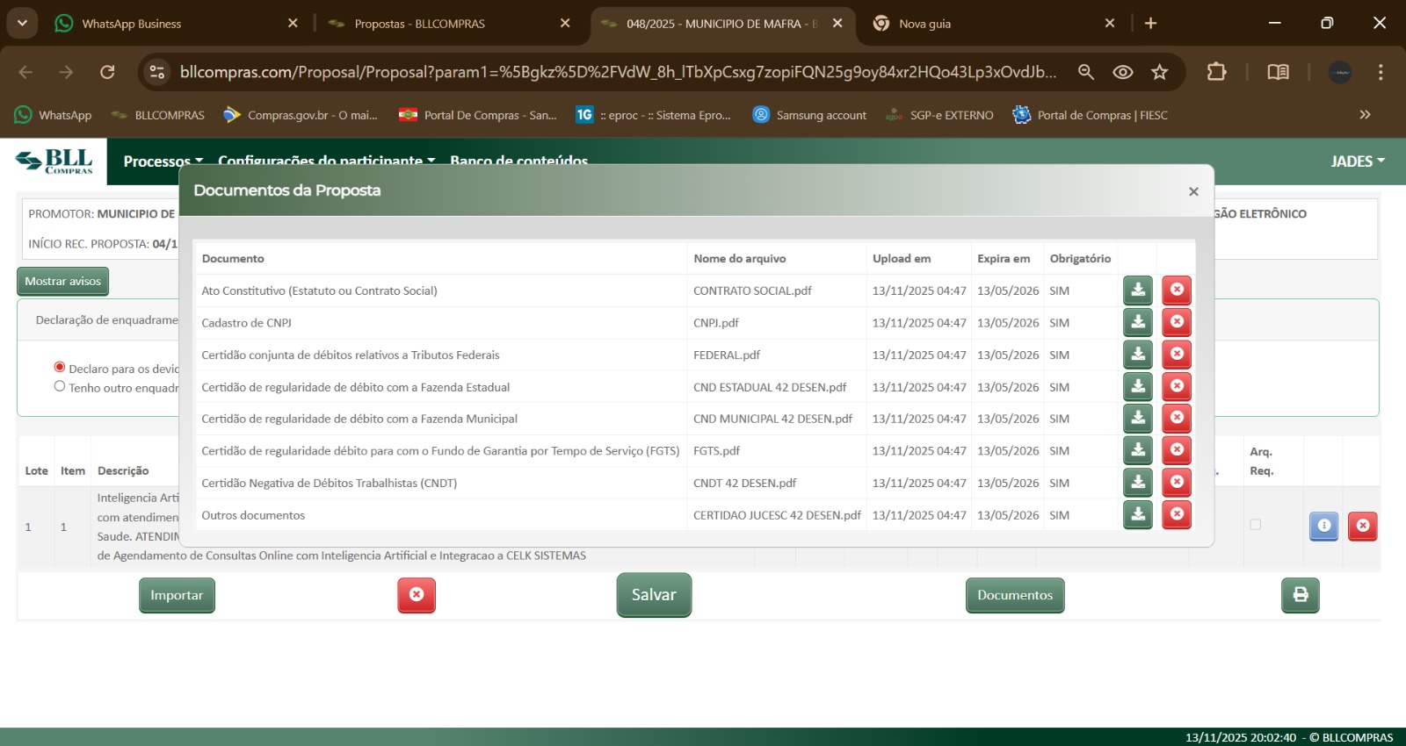The height and width of the screenshot is (746, 1406).
Task: Download the FEDERAL.pdf certificate
Action: click(x=1137, y=355)
